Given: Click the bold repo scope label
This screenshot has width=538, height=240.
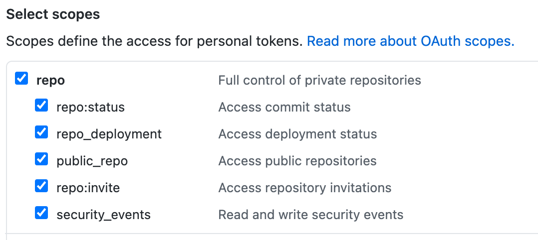Looking at the screenshot, I should pos(50,80).
